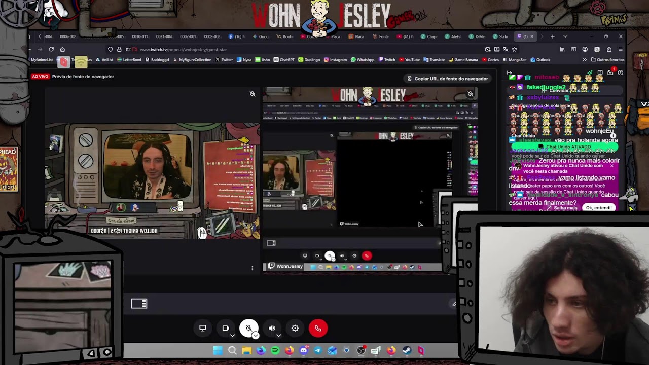Open the browser hamburger menu
Image resolution: width=649 pixels, height=365 pixels.
620,49
